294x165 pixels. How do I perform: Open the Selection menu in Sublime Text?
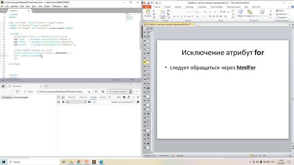point(14,6)
